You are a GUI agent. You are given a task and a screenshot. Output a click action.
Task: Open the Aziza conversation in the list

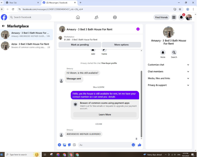pyautogui.click(x=27, y=46)
